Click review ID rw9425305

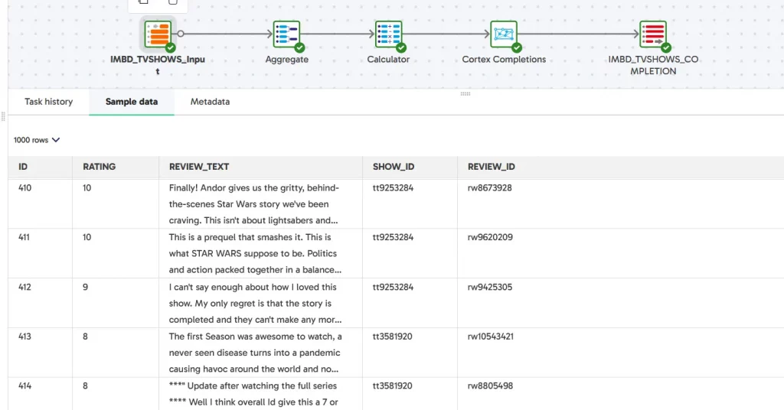click(490, 287)
